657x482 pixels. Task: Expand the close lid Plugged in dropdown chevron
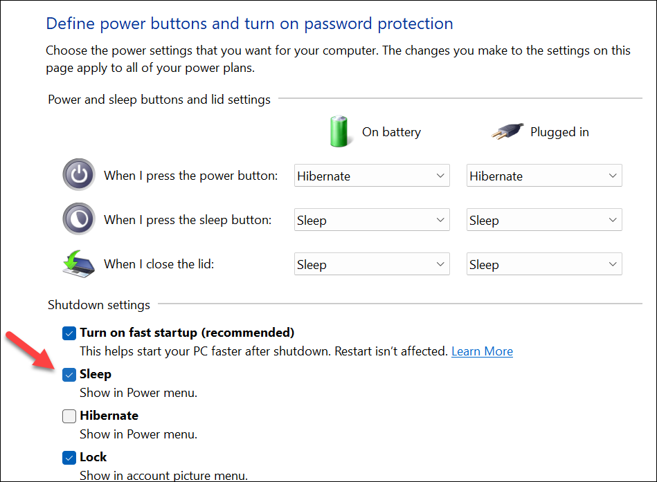tap(611, 263)
